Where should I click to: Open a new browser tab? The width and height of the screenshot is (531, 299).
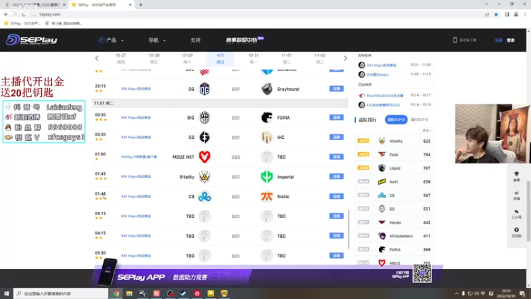coord(141,5)
